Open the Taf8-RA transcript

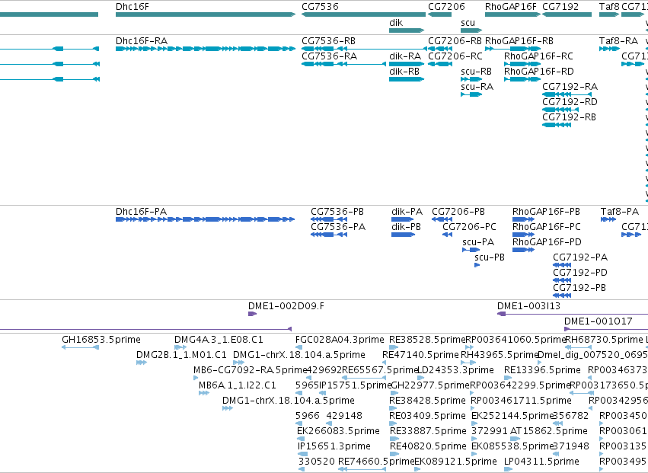610,49
